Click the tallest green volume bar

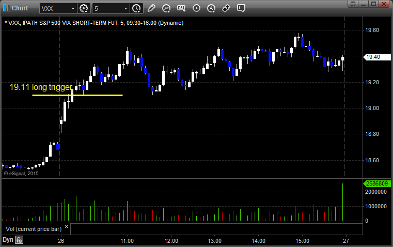342,202
